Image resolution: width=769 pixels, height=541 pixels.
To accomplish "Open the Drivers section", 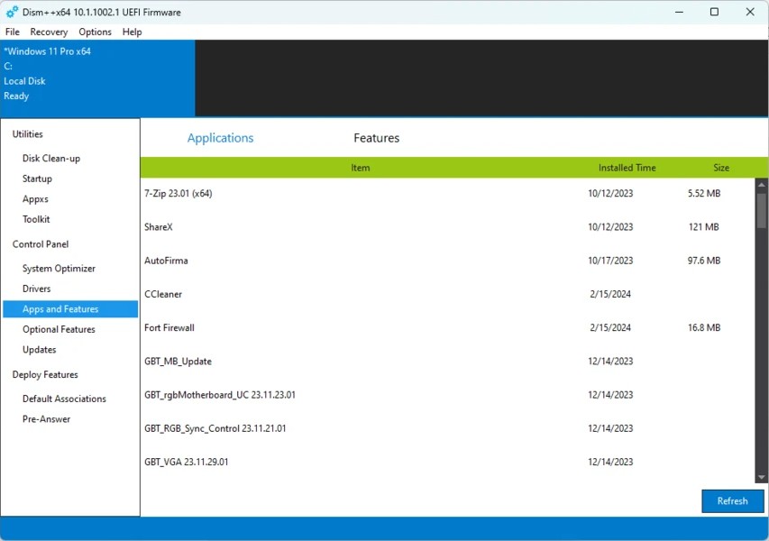I will click(37, 289).
